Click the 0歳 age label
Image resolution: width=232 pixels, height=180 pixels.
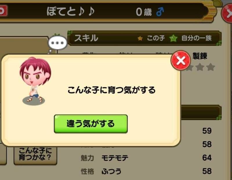point(144,12)
